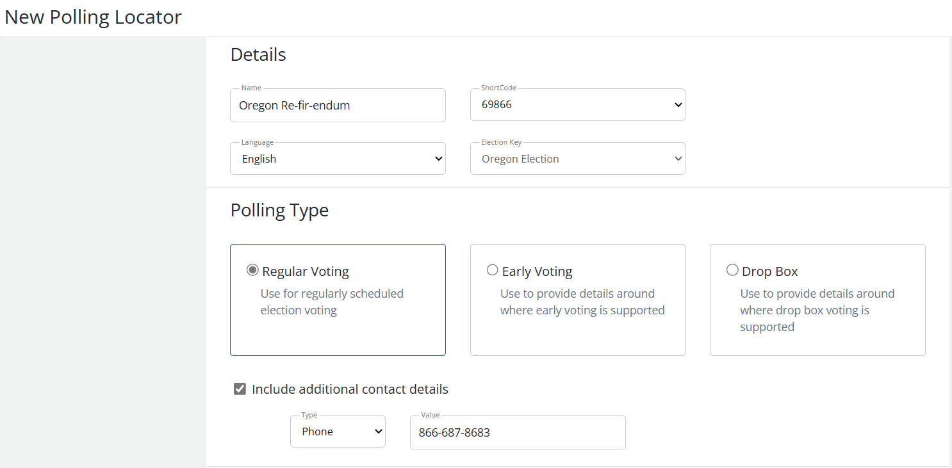952x468 pixels.
Task: Click the New Polling Locator page title
Action: point(93,17)
